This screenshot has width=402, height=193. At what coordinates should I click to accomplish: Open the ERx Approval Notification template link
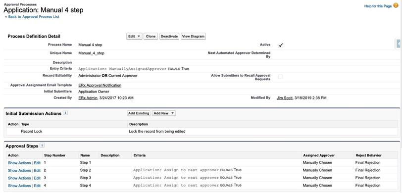pos(100,85)
